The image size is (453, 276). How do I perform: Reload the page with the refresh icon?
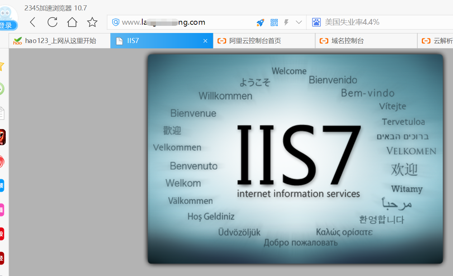tap(52, 22)
